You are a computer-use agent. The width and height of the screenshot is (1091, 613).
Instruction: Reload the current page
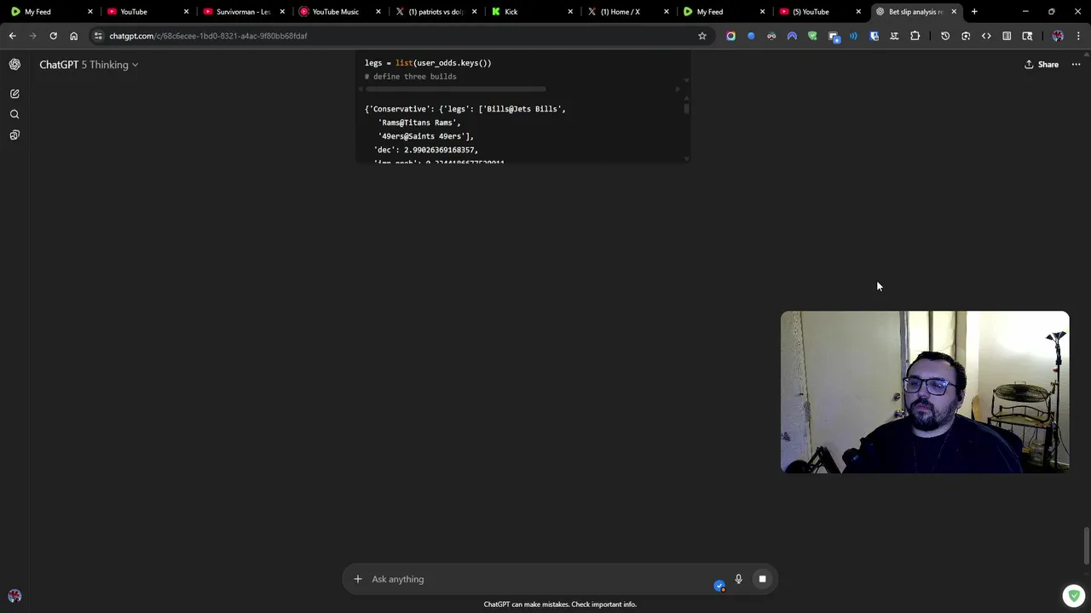53,36
